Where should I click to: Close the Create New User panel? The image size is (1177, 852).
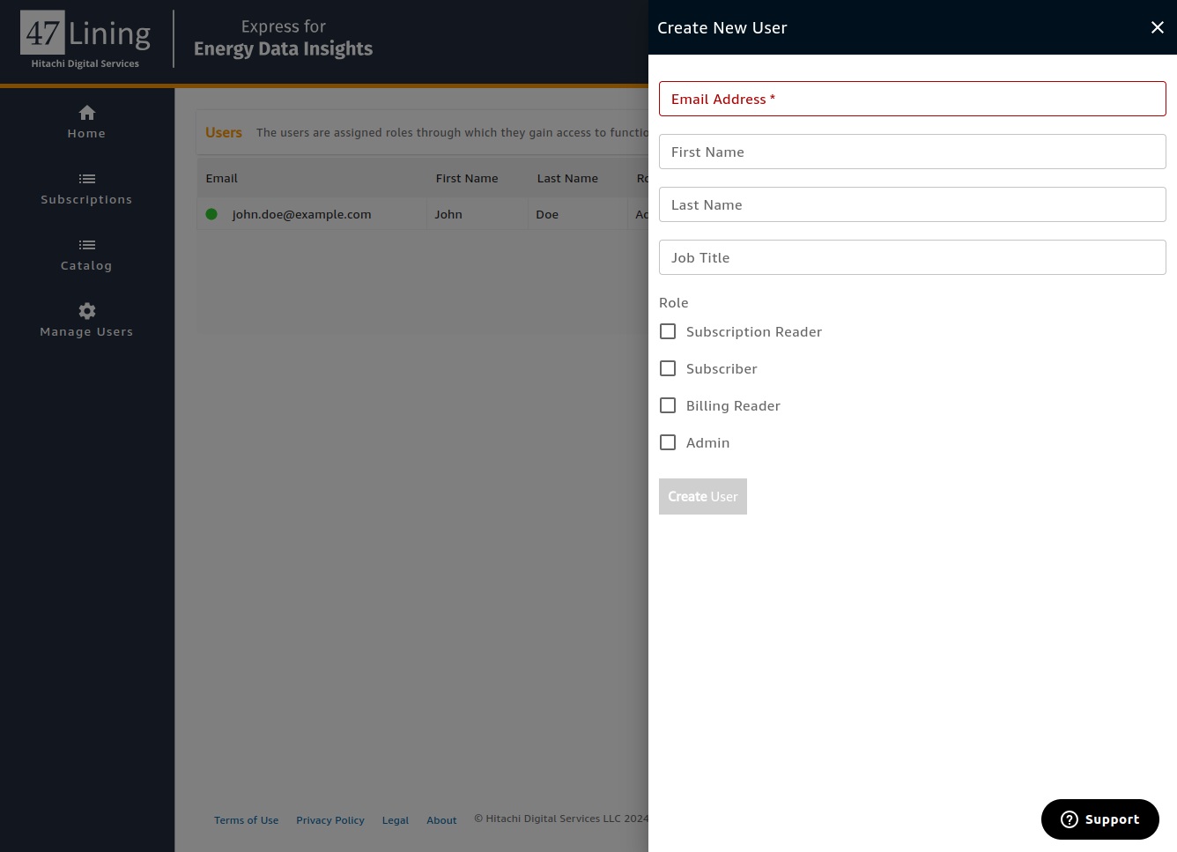point(1158,27)
